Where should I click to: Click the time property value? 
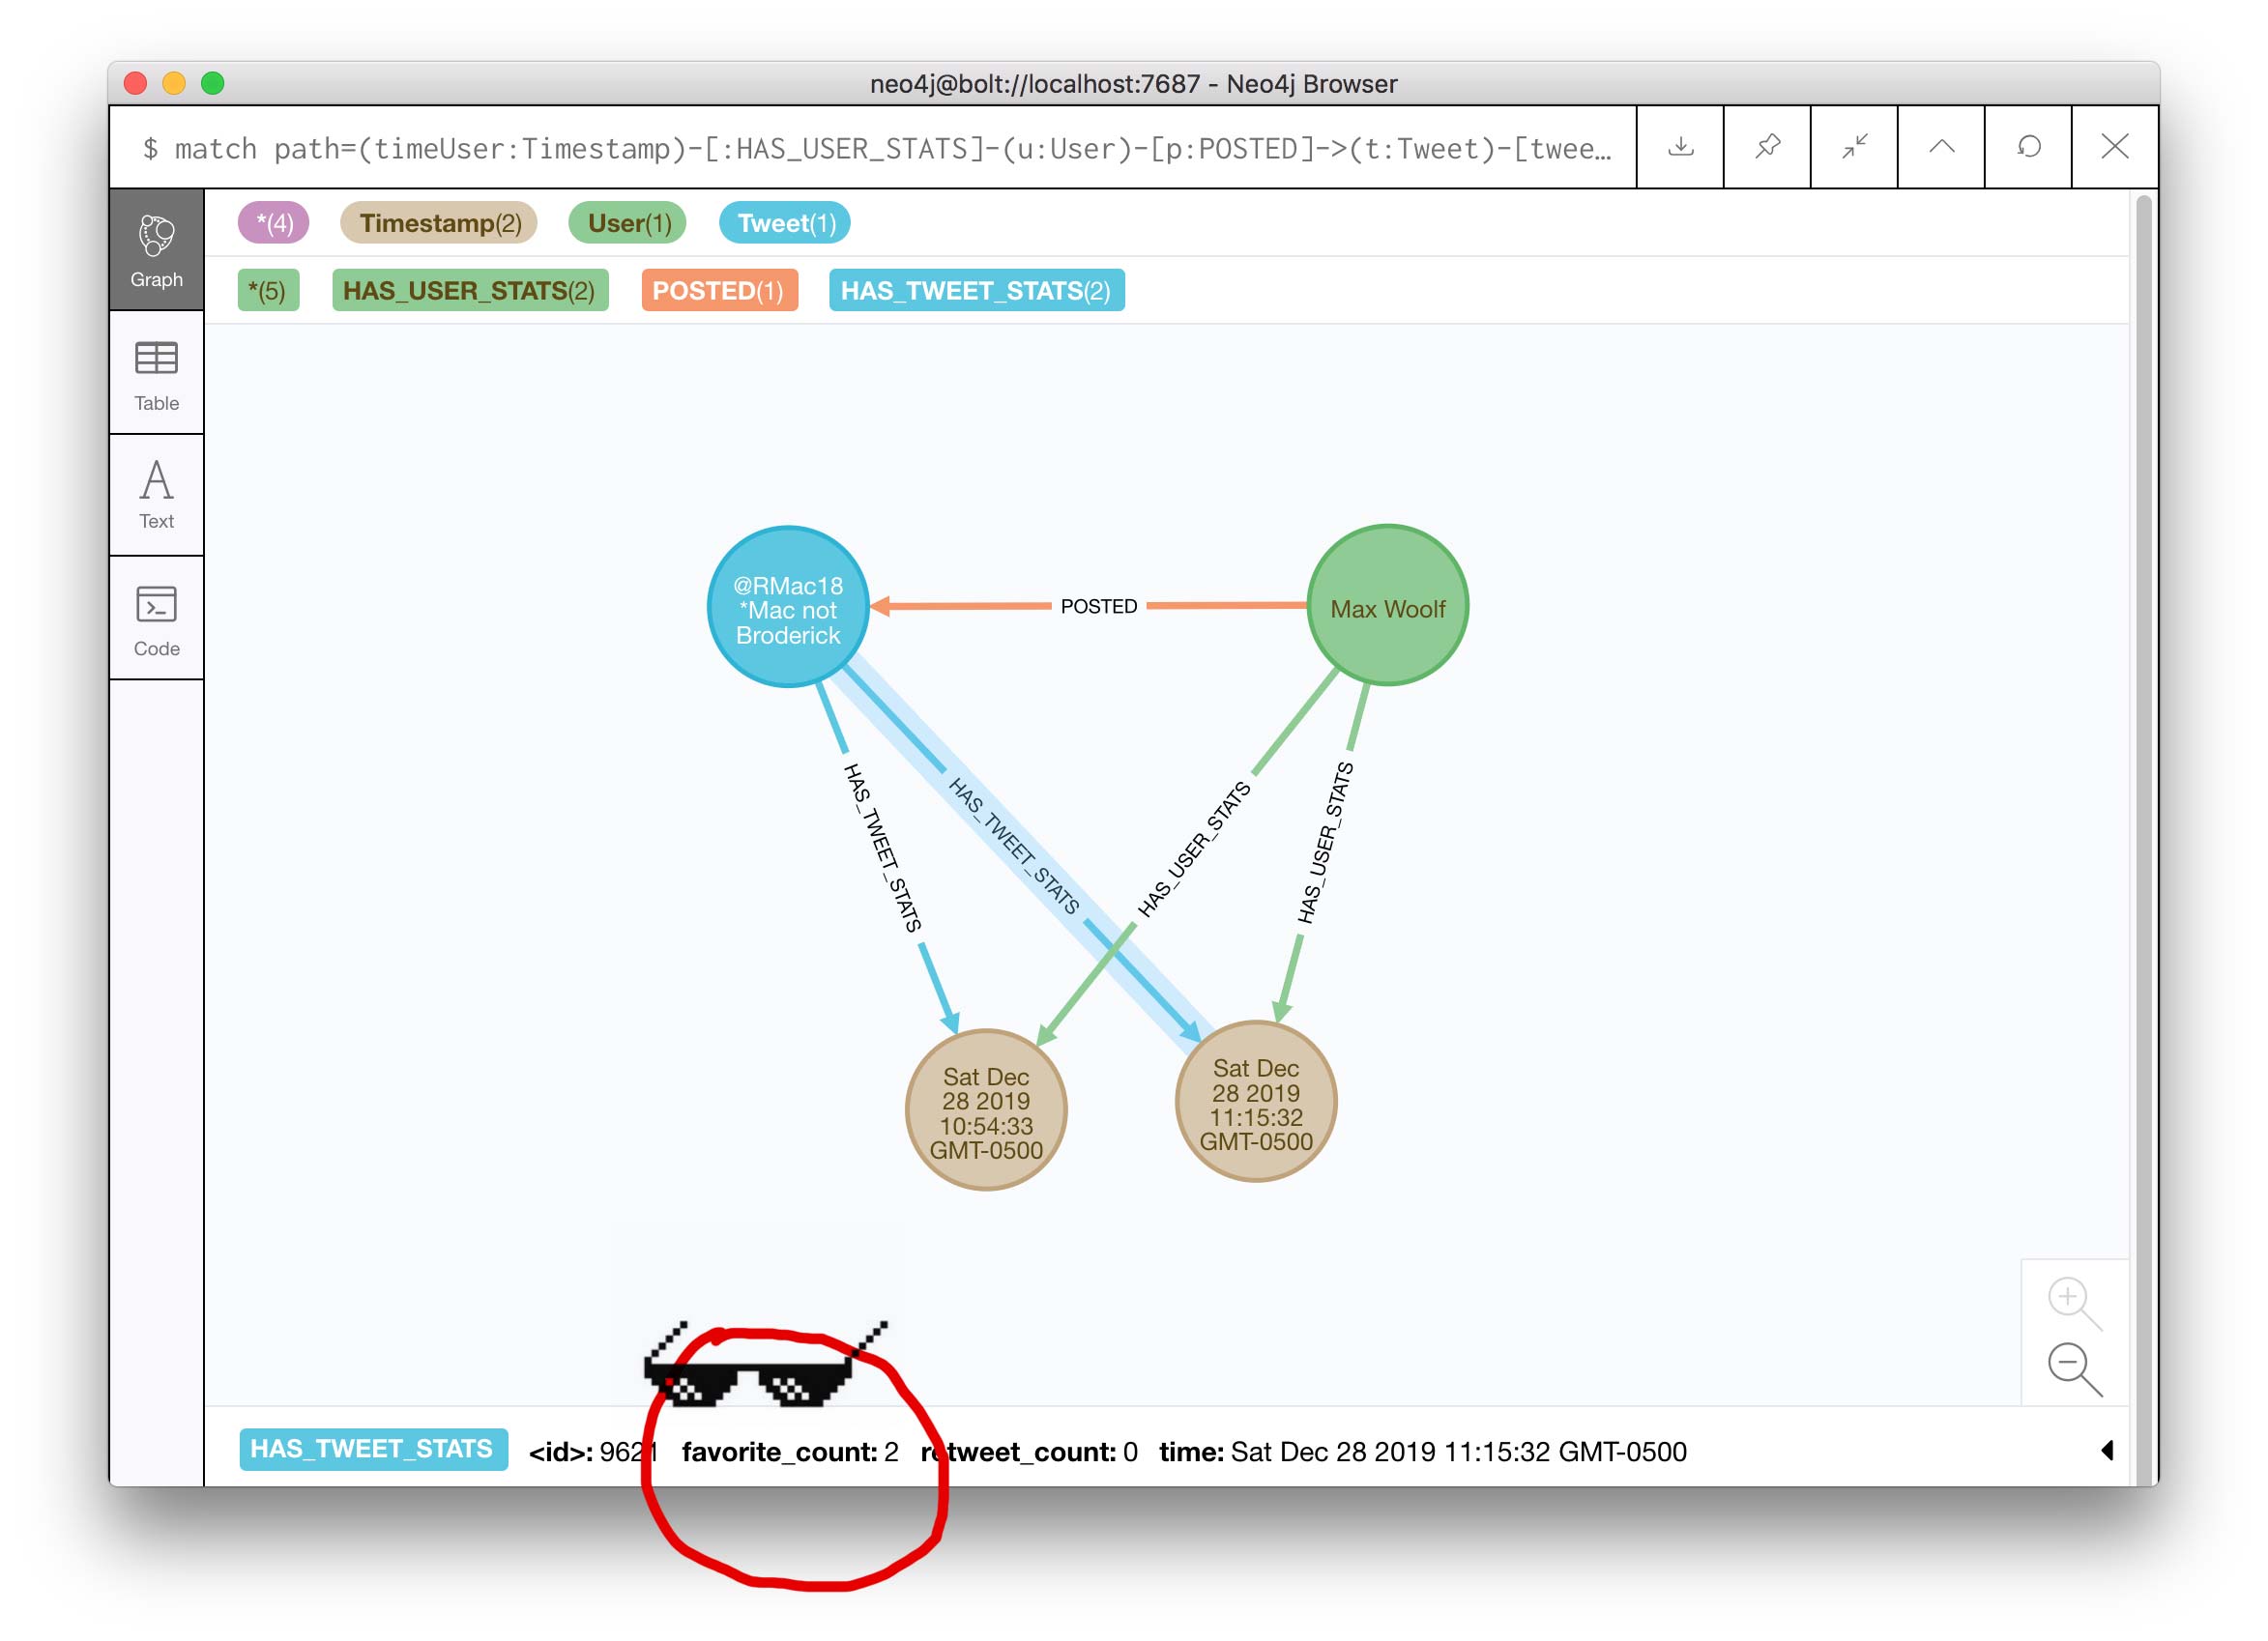(1459, 1453)
